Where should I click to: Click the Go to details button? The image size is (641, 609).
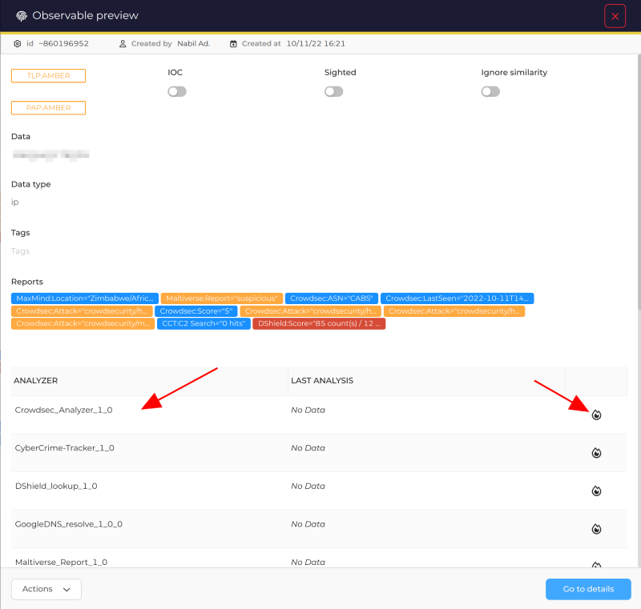(x=588, y=589)
